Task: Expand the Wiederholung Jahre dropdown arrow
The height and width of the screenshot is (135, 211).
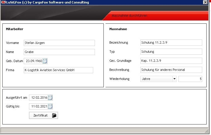Action: click(174, 79)
